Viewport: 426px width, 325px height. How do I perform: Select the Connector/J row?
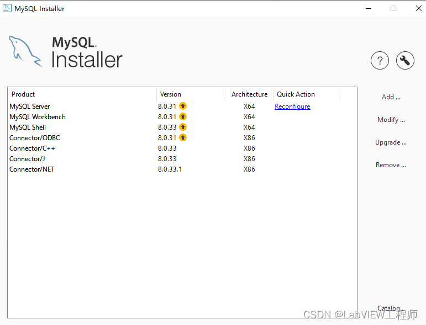(182, 159)
